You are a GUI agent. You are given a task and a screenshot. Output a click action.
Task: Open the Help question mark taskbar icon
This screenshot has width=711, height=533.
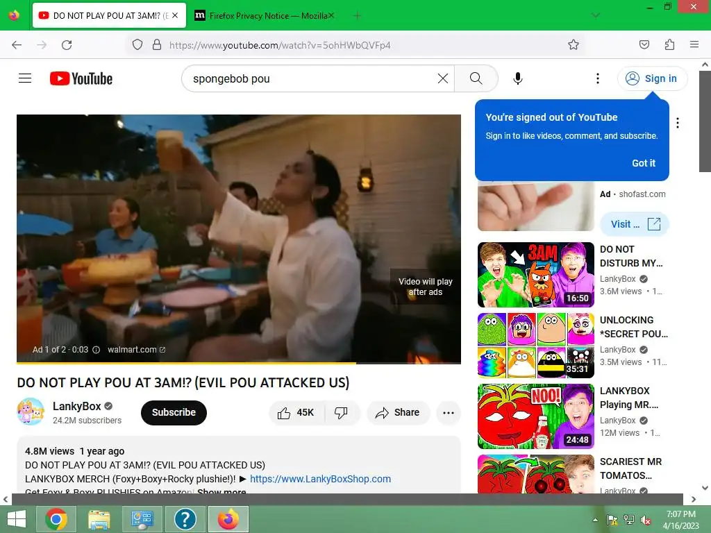[185, 519]
